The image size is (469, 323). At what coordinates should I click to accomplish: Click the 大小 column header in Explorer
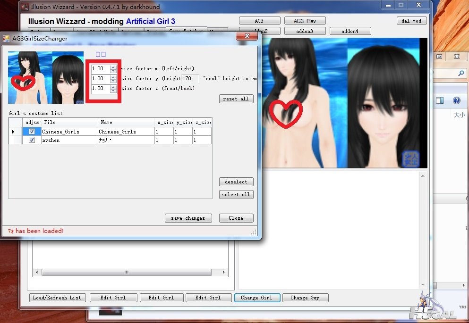click(459, 115)
